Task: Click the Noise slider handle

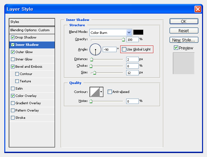Action: coord(91,101)
